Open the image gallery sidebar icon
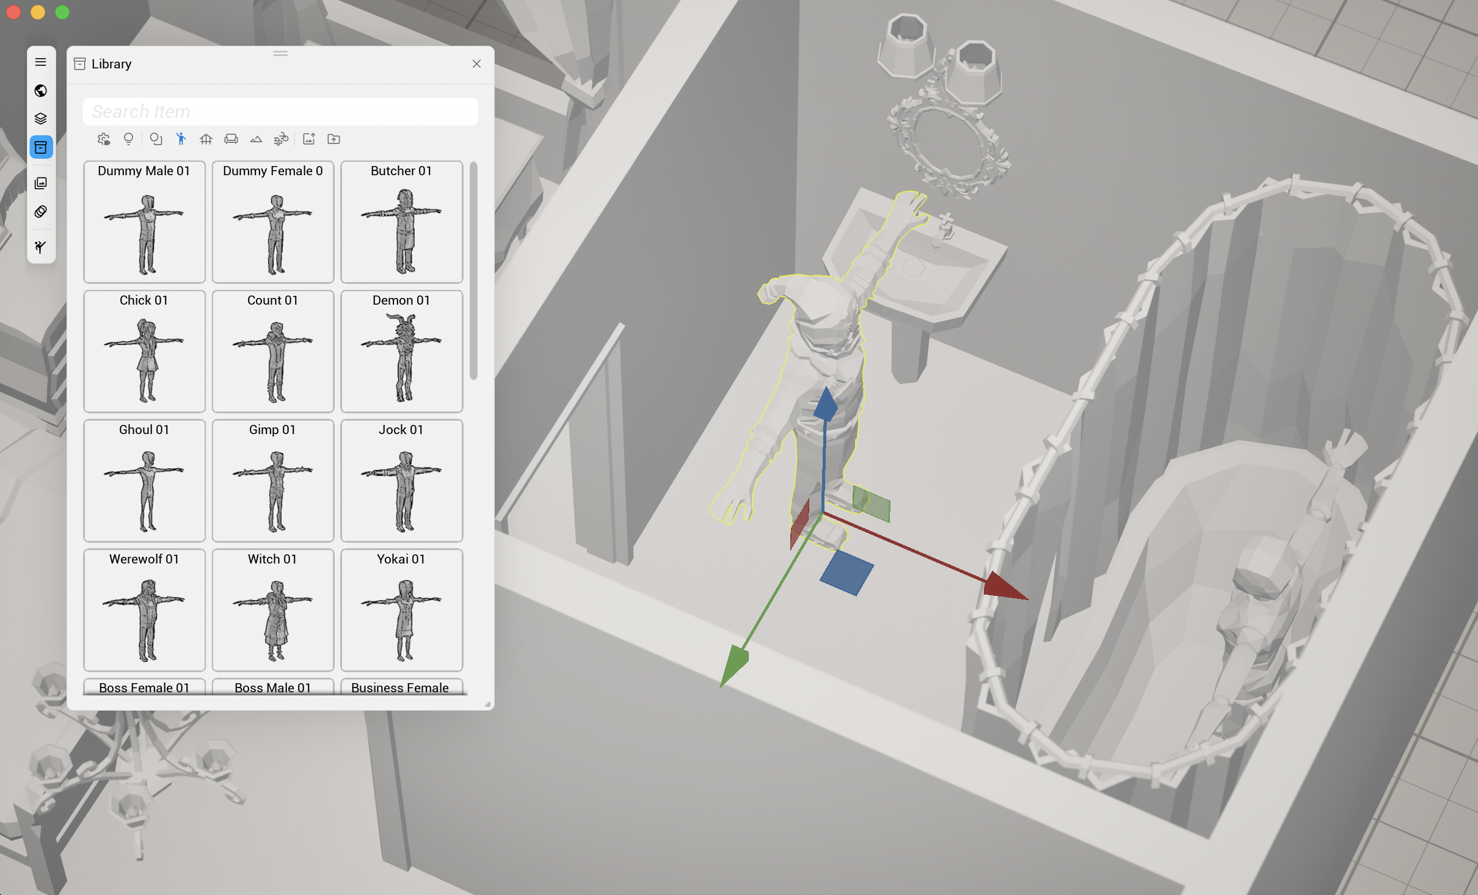This screenshot has width=1478, height=895. [x=41, y=183]
